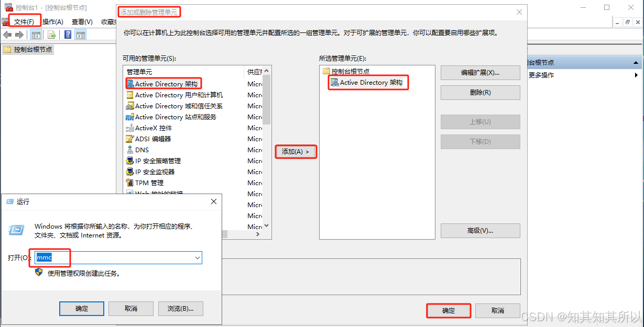
Task: Click the 删除(R) button
Action: (x=480, y=93)
